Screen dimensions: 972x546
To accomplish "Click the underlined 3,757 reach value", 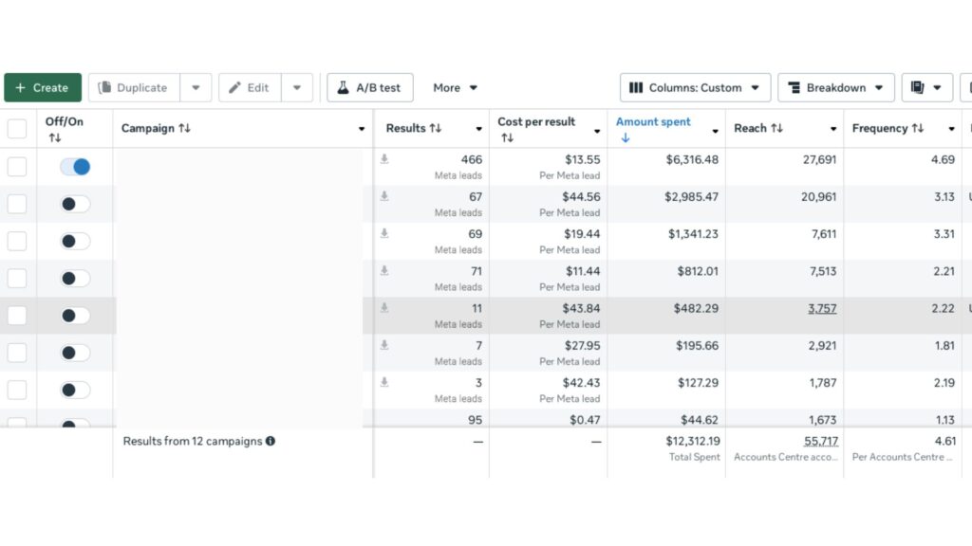I will [x=821, y=309].
